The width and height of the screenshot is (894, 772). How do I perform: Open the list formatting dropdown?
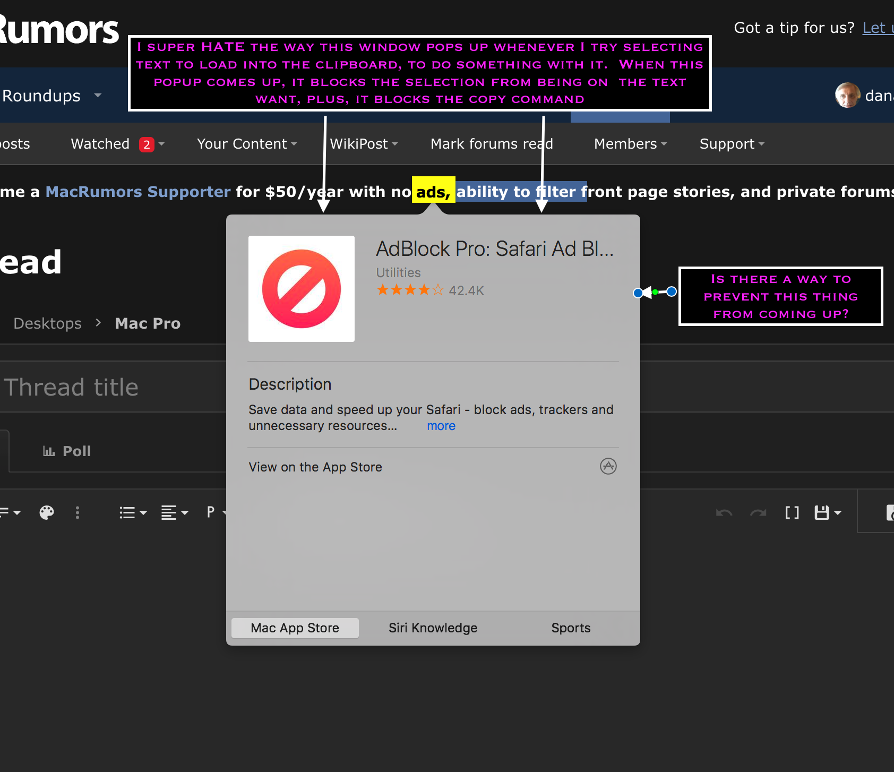[133, 512]
